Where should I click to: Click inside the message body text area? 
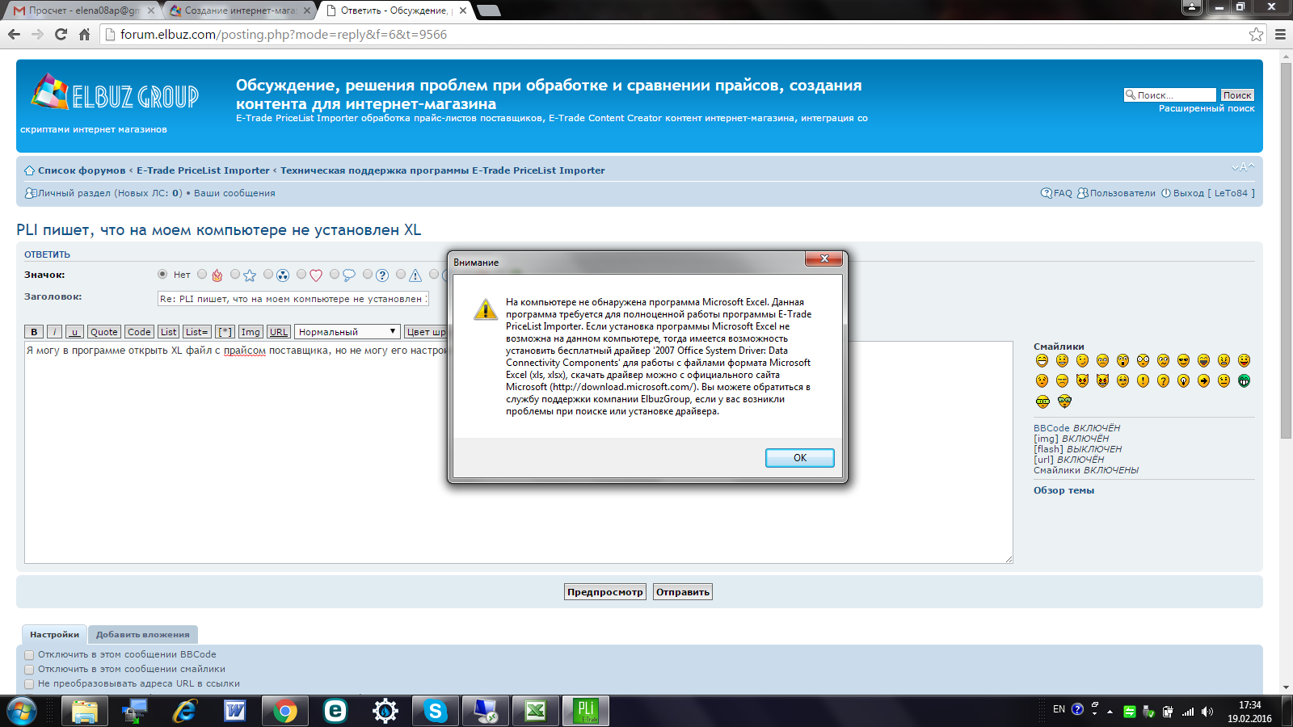(x=518, y=452)
